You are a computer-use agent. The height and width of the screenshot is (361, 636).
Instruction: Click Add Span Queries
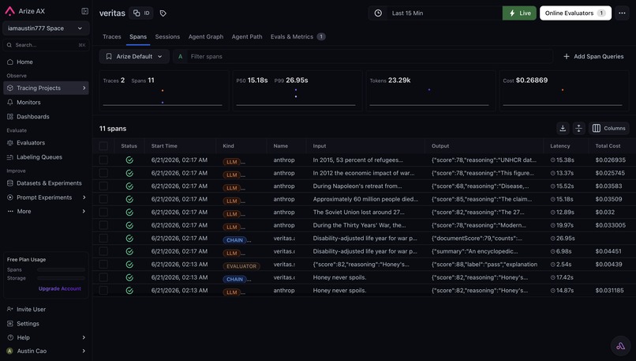point(593,56)
